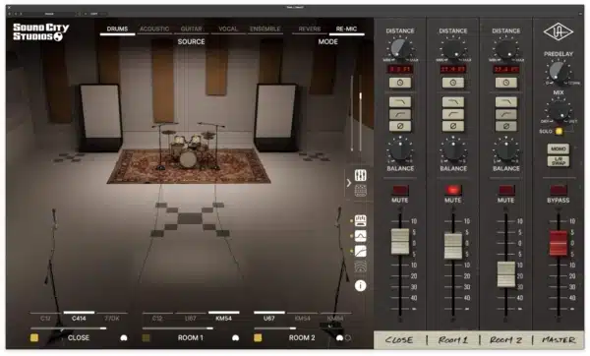
Task: Click the Mix dry/wet knob
Action: pos(559,110)
